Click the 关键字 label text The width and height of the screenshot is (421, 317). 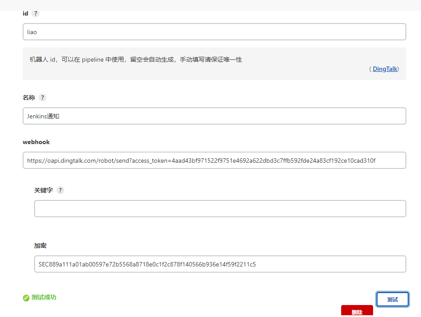tap(43, 190)
